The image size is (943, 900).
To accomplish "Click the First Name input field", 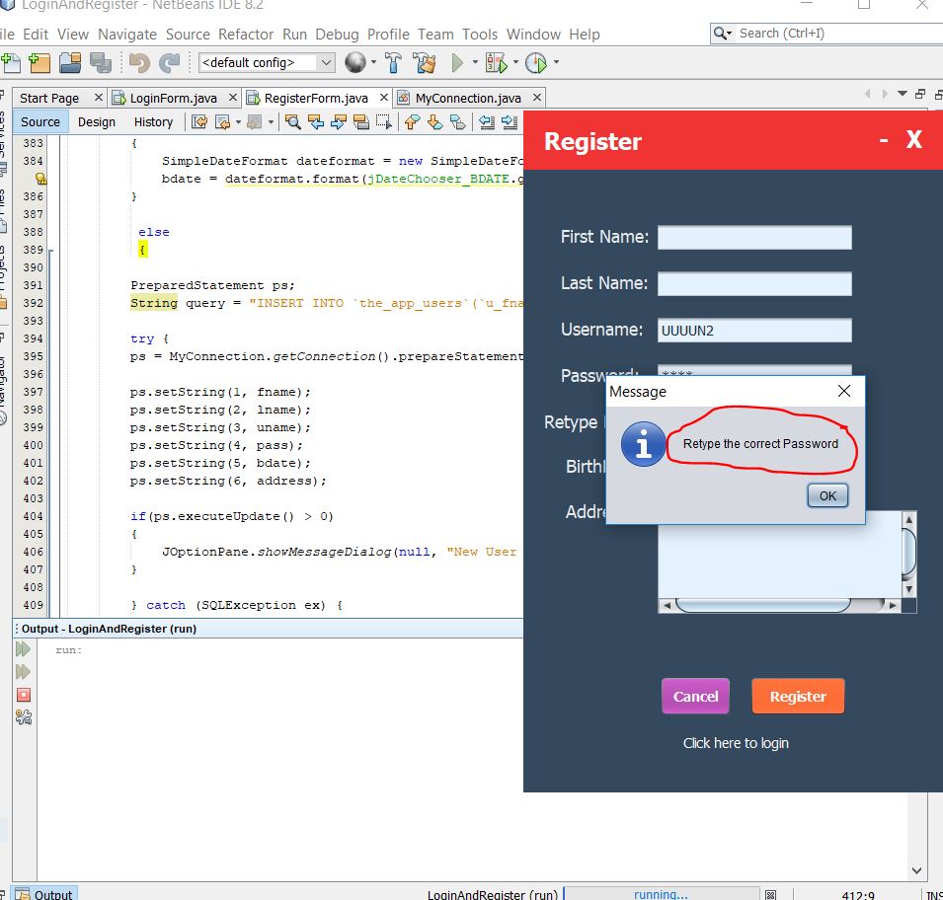I will click(753, 237).
